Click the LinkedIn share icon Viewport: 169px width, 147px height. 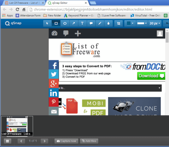coord(54,93)
